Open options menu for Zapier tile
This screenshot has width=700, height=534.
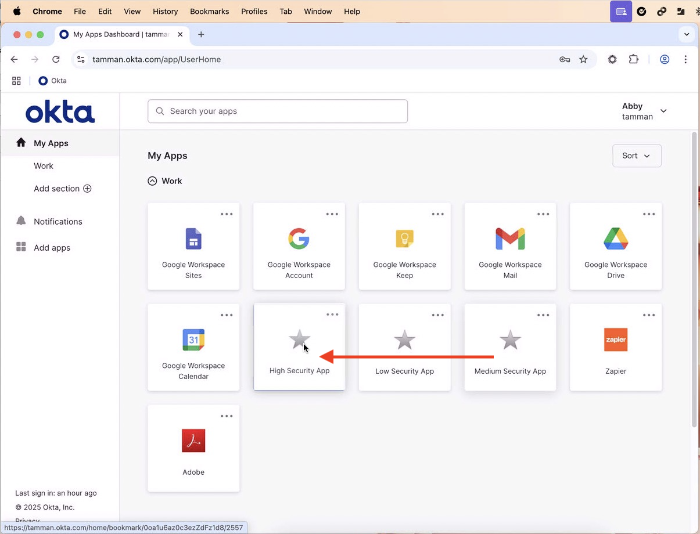pos(649,315)
